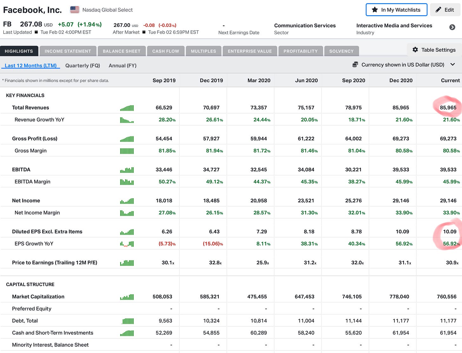The height and width of the screenshot is (353, 462).
Task: Click the Next Earnings Date label
Action: [239, 33]
